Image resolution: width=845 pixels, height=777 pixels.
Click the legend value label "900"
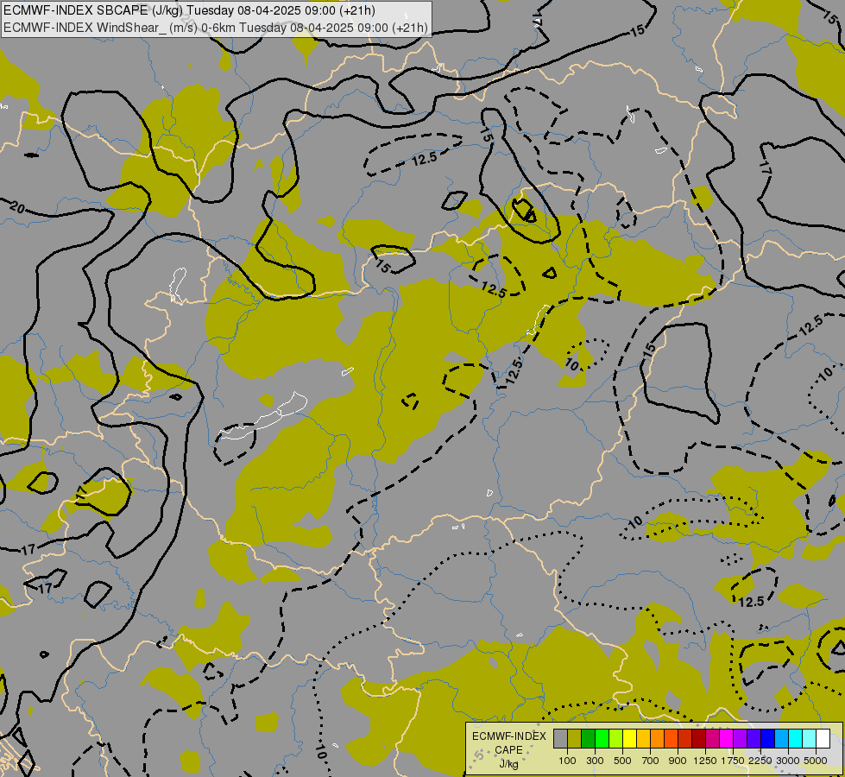pyautogui.click(x=678, y=761)
